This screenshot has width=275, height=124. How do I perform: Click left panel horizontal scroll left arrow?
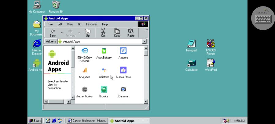pyautogui.click(x=46, y=101)
